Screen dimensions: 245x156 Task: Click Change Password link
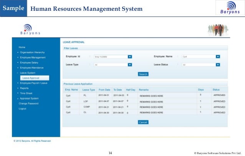point(28,103)
